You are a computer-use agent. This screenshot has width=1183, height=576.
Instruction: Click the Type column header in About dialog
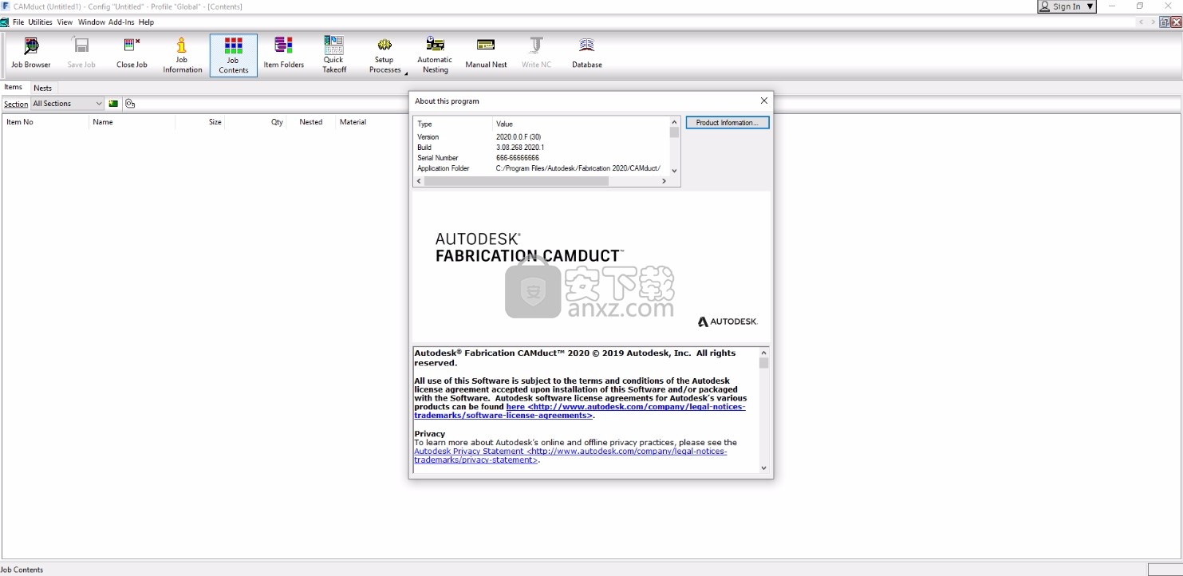[x=453, y=124]
